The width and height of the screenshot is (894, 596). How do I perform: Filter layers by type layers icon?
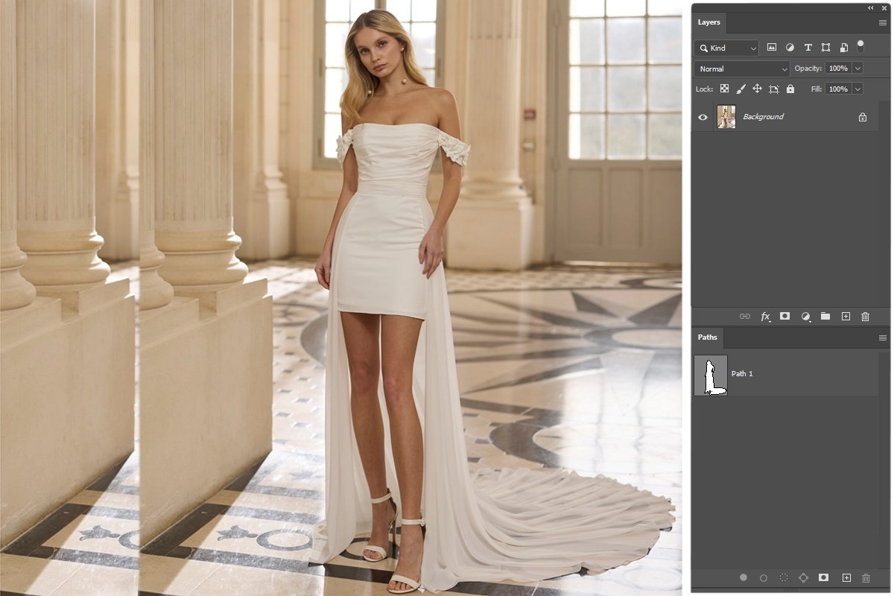[x=808, y=48]
